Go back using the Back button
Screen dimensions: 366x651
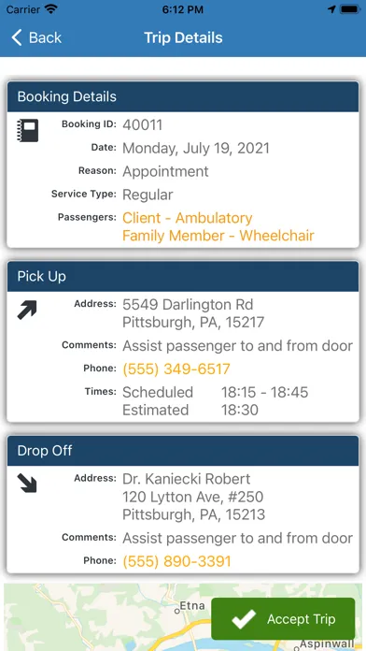[36, 37]
